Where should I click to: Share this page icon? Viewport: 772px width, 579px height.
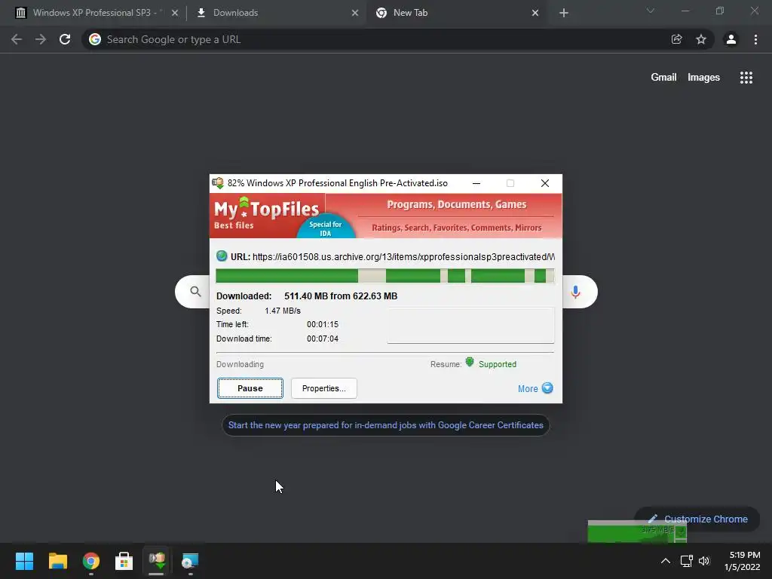[676, 39]
